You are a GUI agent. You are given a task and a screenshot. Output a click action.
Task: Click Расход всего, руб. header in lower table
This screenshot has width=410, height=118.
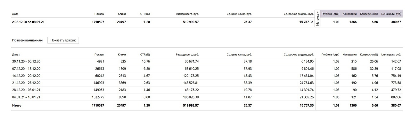187,55
